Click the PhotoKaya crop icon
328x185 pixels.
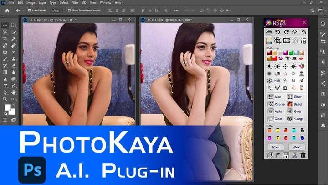point(277,41)
